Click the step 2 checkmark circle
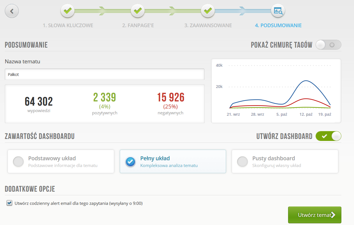The image size is (354, 225). (138, 11)
